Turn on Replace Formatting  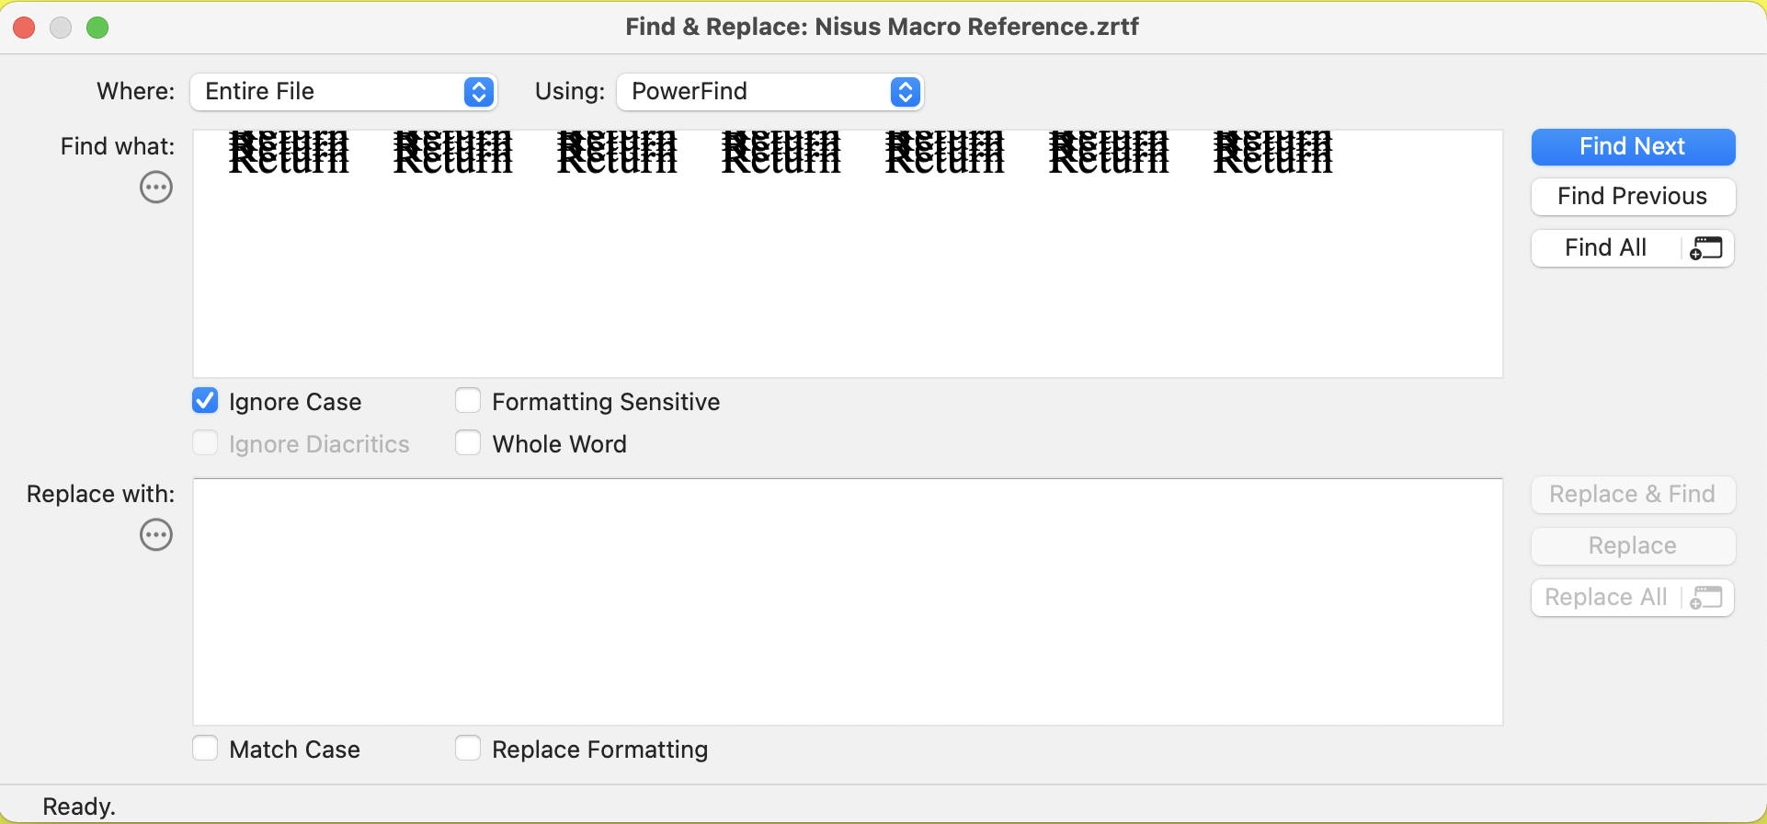[468, 748]
